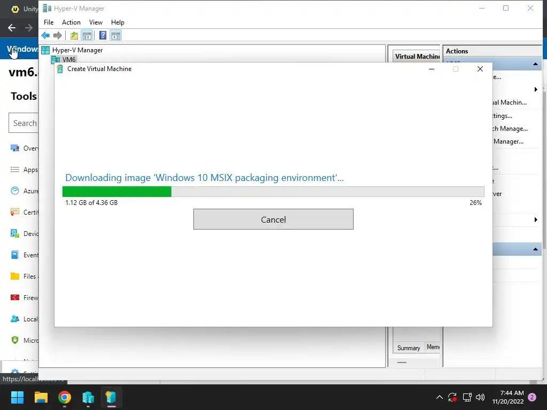Switch to the Summary tab
This screenshot has width=547, height=410.
409,348
